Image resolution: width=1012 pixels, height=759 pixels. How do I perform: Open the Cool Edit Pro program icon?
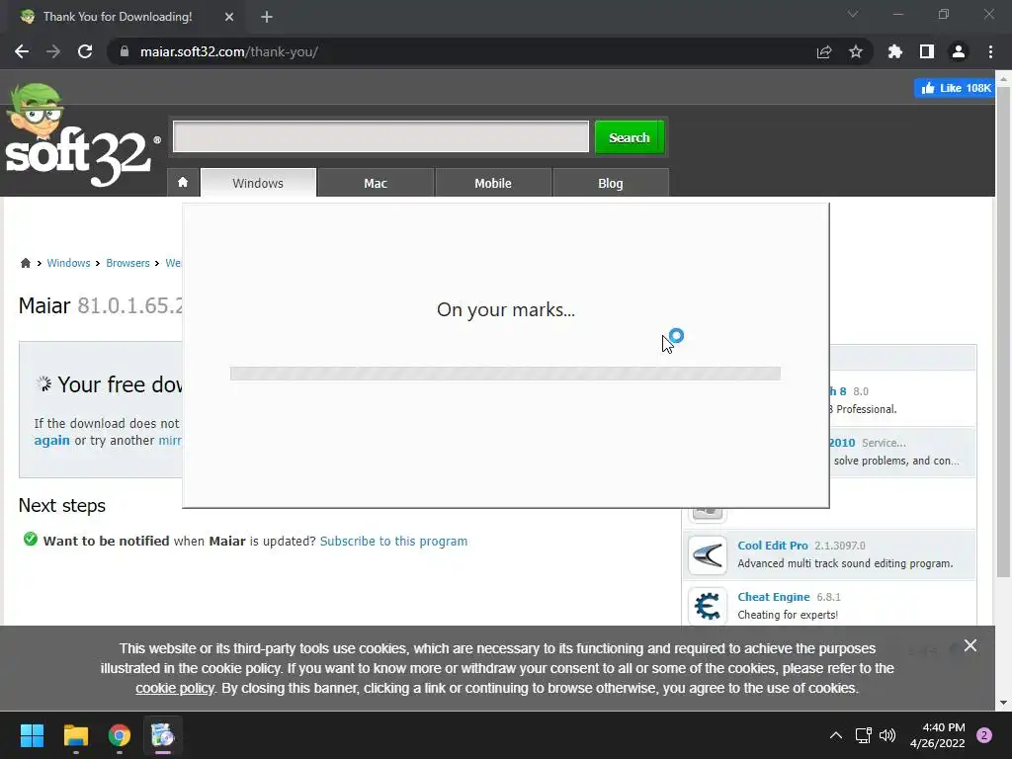click(x=708, y=554)
